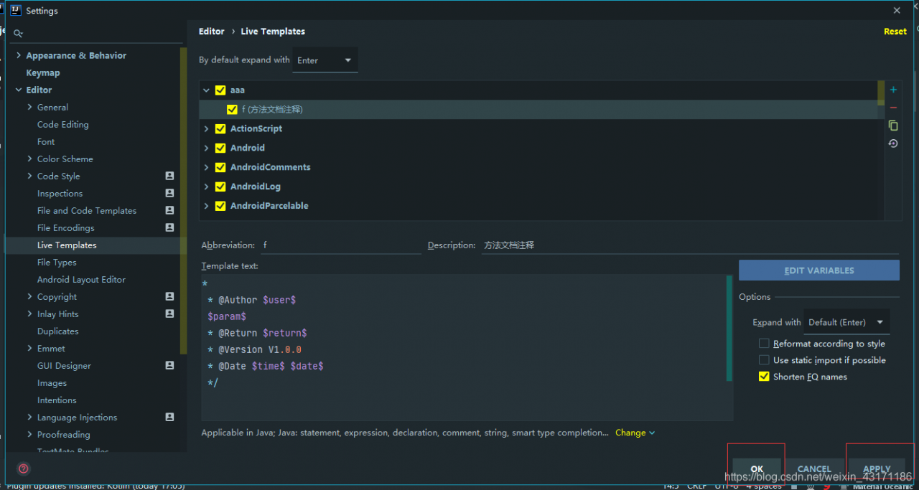The image size is (919, 490).
Task: Collapse the aaa template group
Action: (206, 90)
